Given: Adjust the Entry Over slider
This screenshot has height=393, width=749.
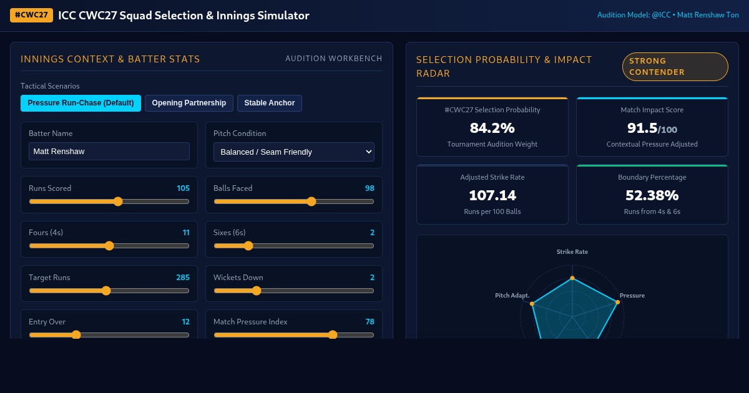Looking at the screenshot, I should pyautogui.click(x=109, y=335).
